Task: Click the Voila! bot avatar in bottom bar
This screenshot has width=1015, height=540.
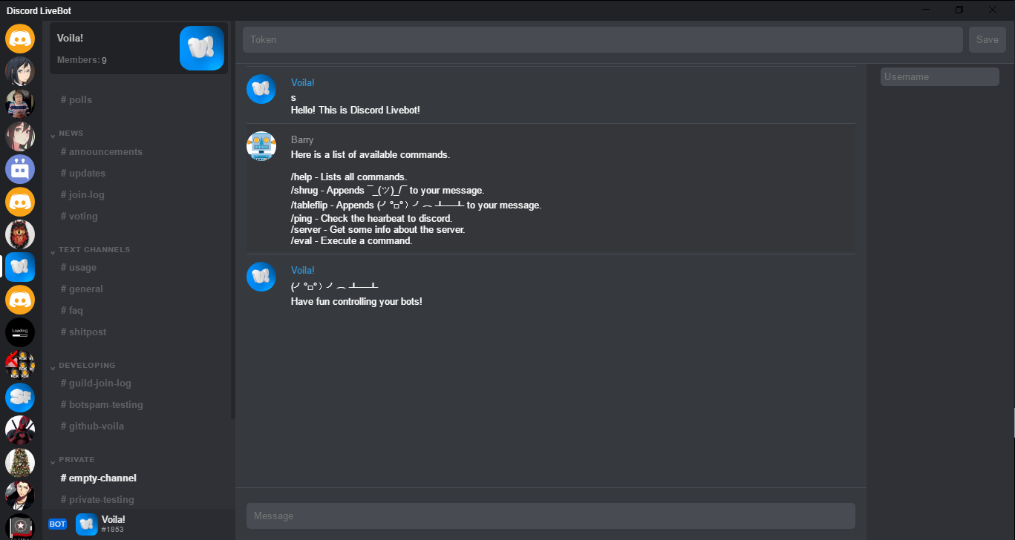Action: click(87, 524)
